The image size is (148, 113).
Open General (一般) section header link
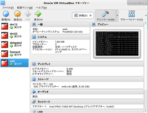[x=40, y=24]
